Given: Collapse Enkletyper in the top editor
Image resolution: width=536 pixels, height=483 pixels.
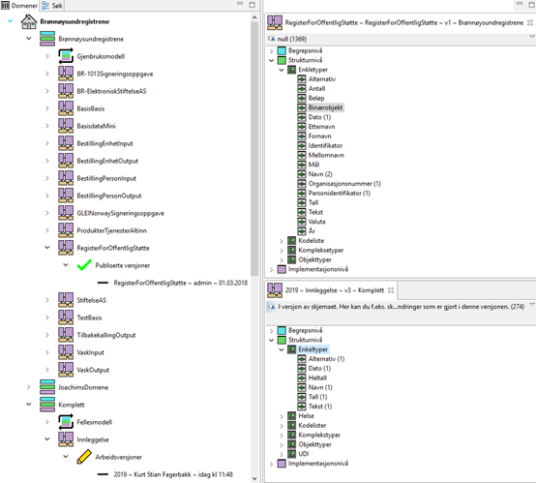Looking at the screenshot, I should coord(282,70).
